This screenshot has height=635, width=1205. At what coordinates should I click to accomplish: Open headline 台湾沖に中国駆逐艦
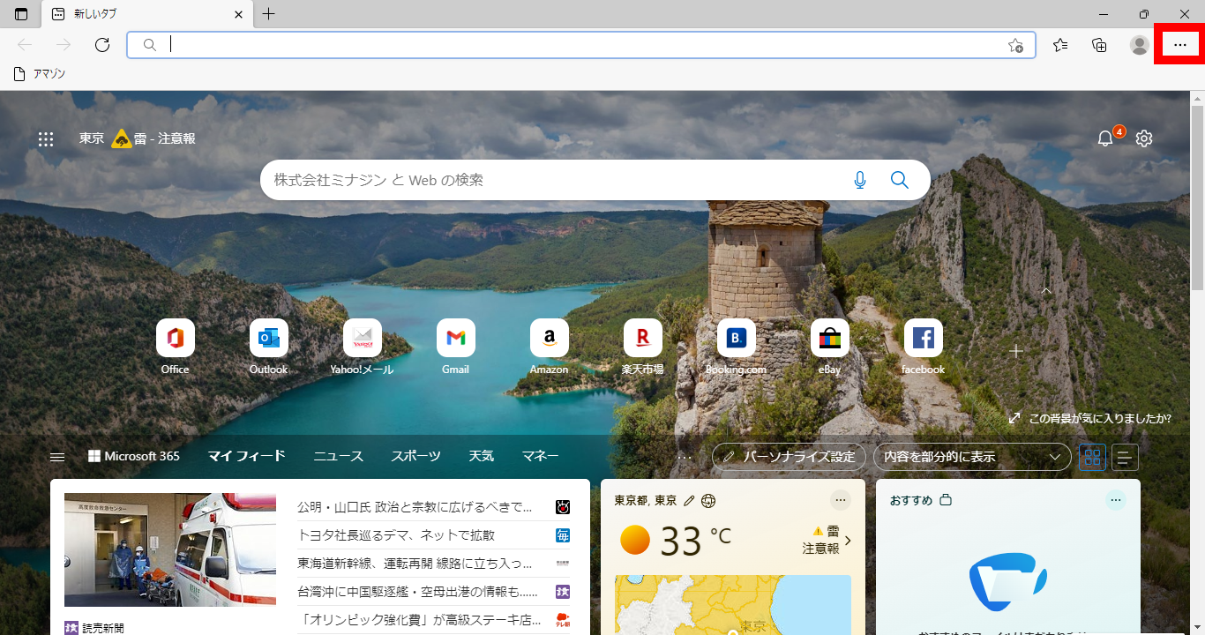[418, 591]
